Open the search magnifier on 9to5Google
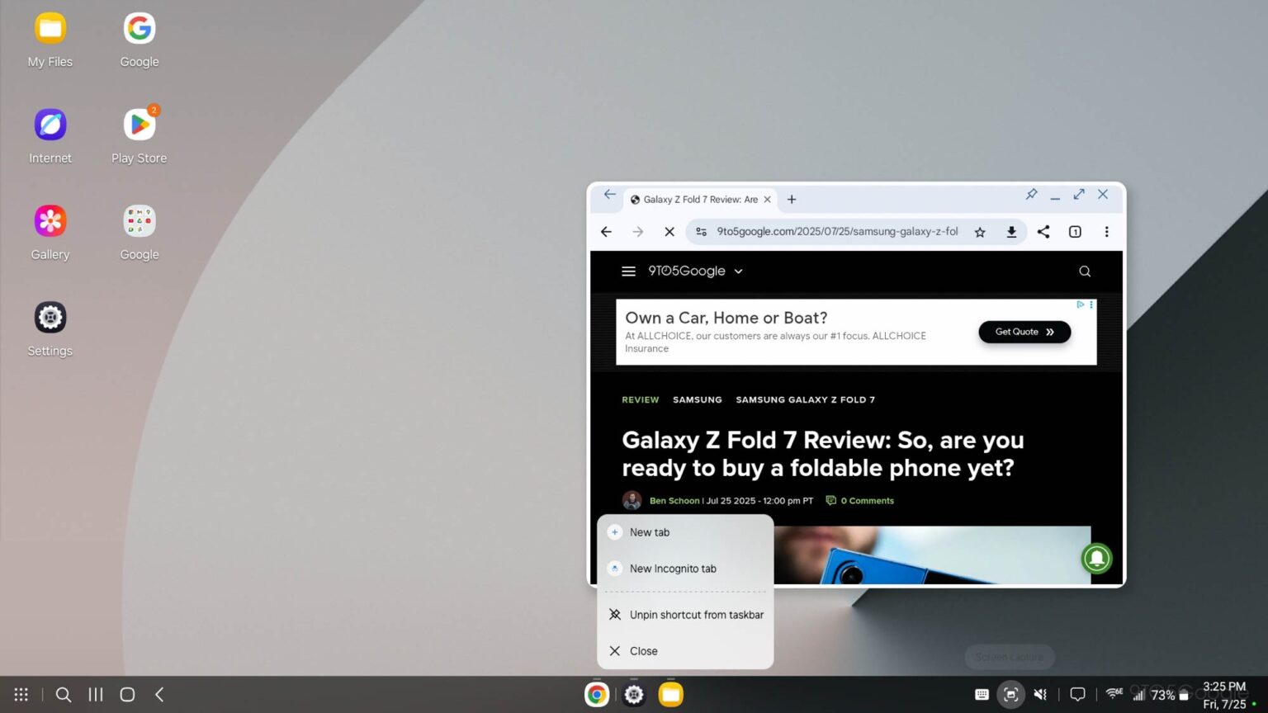This screenshot has width=1268, height=713. (1084, 271)
